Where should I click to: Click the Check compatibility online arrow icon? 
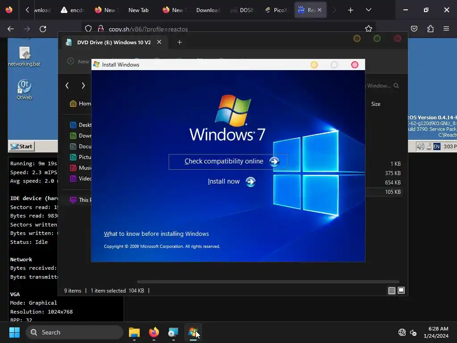pyautogui.click(x=274, y=162)
